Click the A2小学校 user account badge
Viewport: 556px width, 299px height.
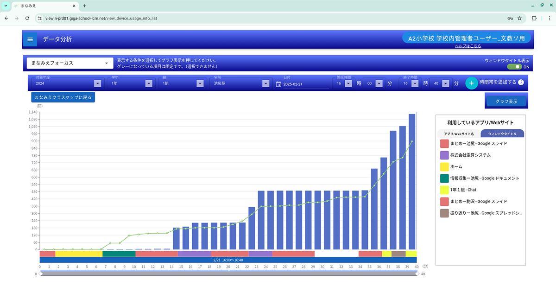point(467,38)
